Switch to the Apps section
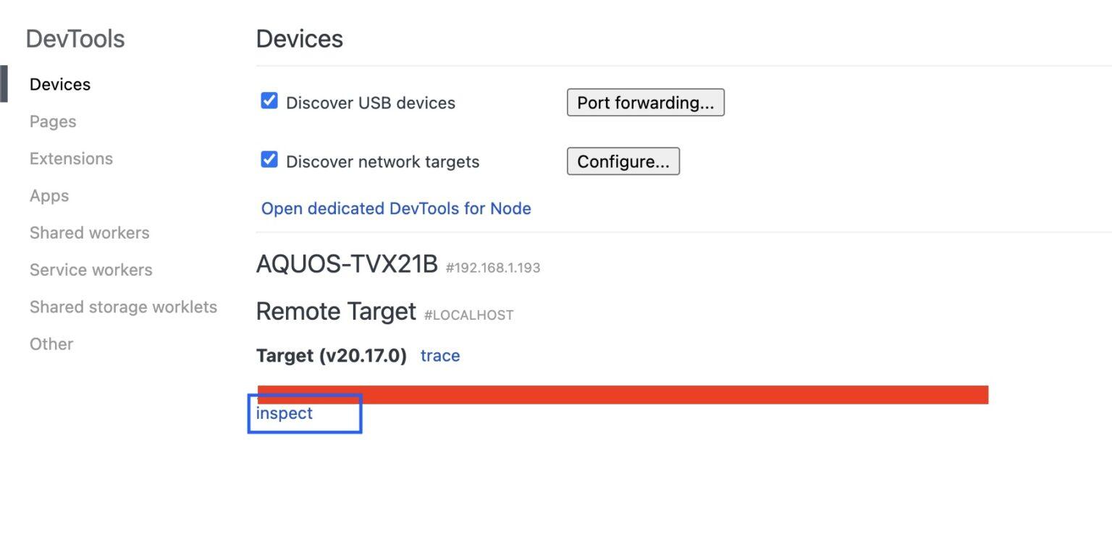The width and height of the screenshot is (1112, 541). coord(49,196)
